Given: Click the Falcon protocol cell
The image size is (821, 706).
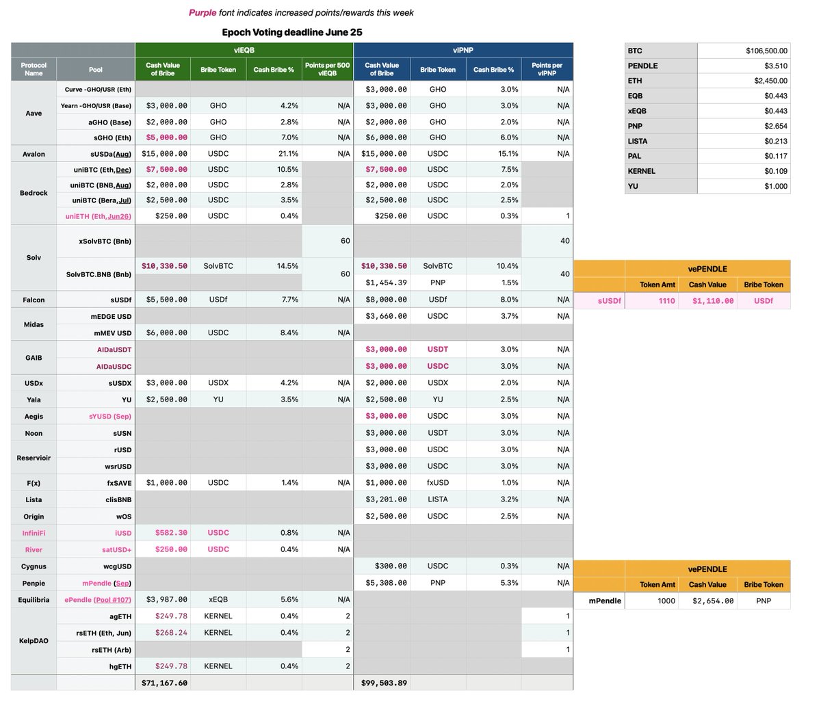Looking at the screenshot, I should pyautogui.click(x=34, y=300).
